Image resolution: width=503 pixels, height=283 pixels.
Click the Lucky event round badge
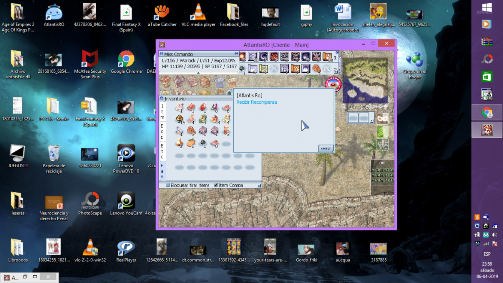click(333, 84)
